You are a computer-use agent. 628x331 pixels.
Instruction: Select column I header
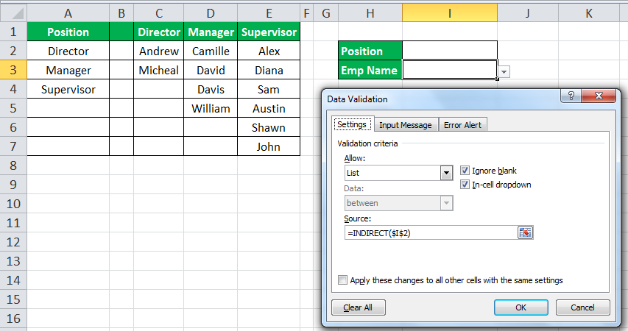tap(450, 14)
